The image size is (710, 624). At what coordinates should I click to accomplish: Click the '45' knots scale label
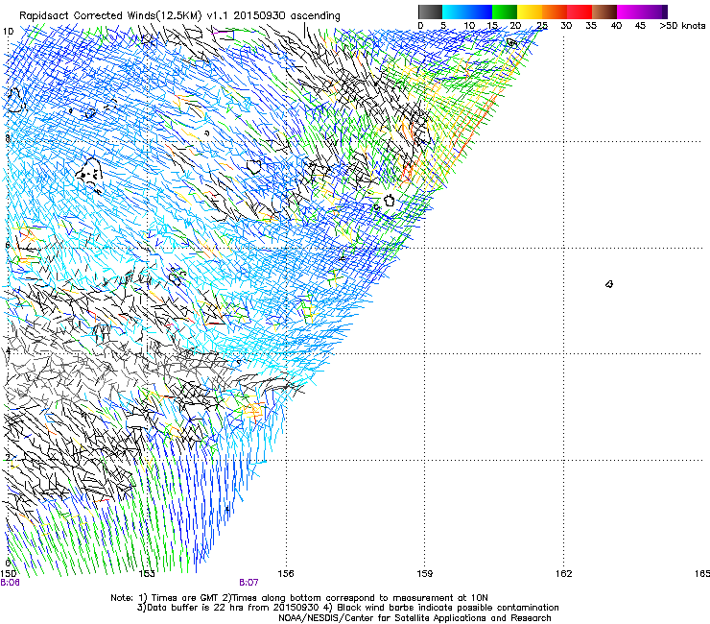click(x=640, y=26)
